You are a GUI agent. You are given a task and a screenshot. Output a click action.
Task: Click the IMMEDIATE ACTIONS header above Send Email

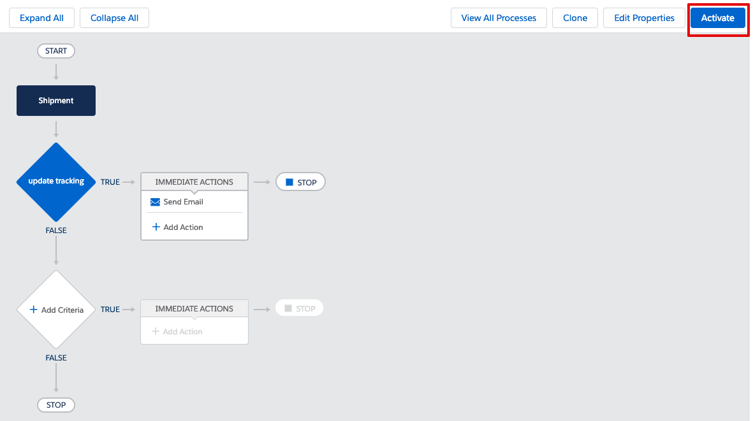(x=194, y=182)
